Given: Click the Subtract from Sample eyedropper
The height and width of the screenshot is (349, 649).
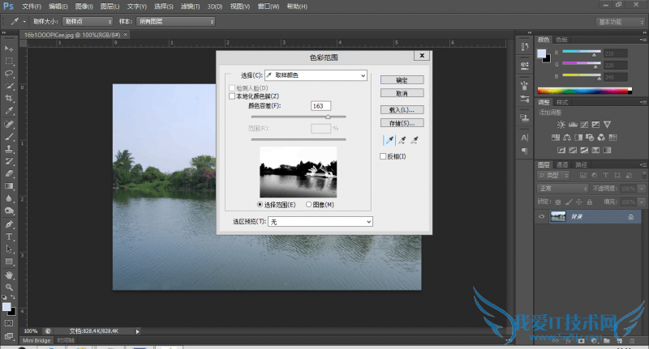Looking at the screenshot, I should coord(415,140).
